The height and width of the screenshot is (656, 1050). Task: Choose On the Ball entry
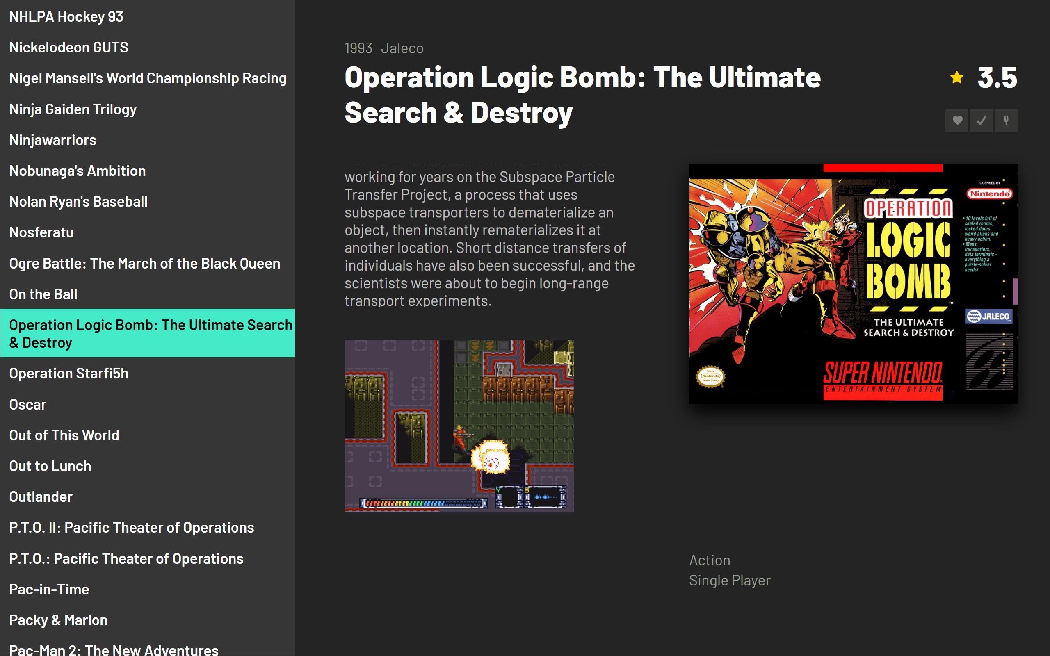(x=148, y=294)
